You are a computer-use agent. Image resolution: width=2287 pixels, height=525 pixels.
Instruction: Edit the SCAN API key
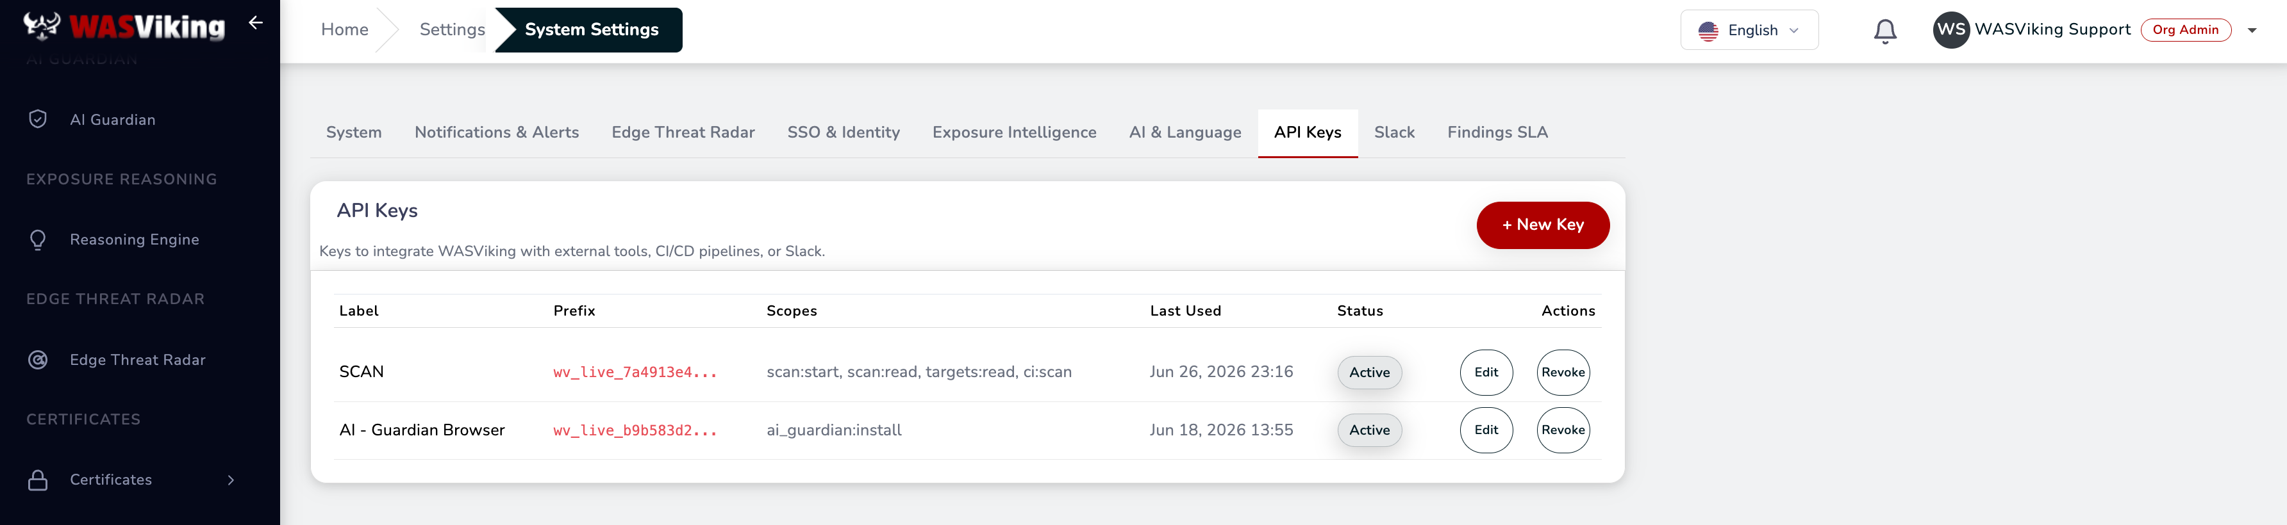pos(1485,373)
